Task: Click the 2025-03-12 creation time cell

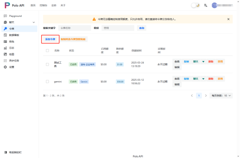Action: point(137,82)
